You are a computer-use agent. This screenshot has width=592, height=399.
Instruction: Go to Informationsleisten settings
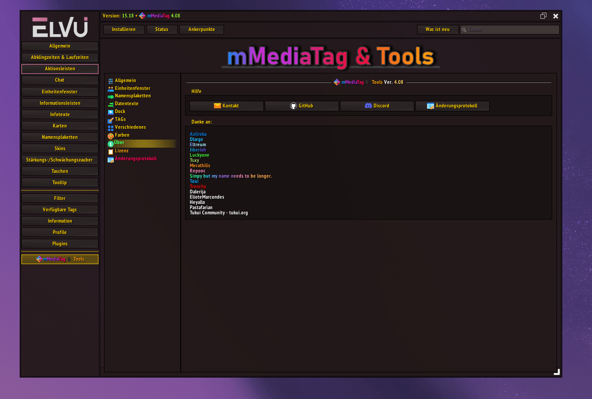coord(60,103)
